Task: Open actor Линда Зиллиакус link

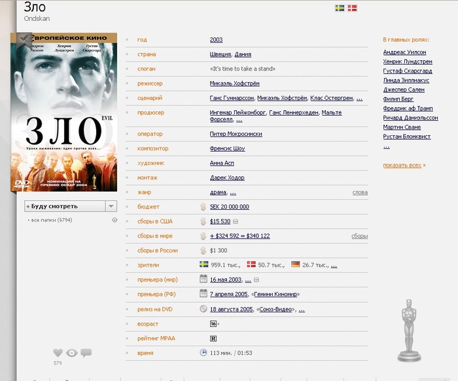Action: pos(406,80)
